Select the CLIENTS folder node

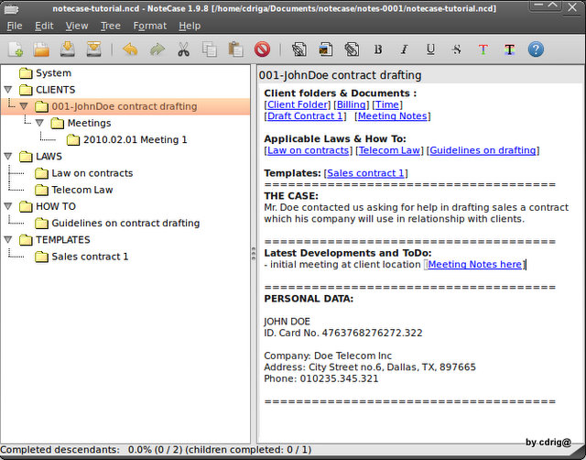tap(55, 90)
